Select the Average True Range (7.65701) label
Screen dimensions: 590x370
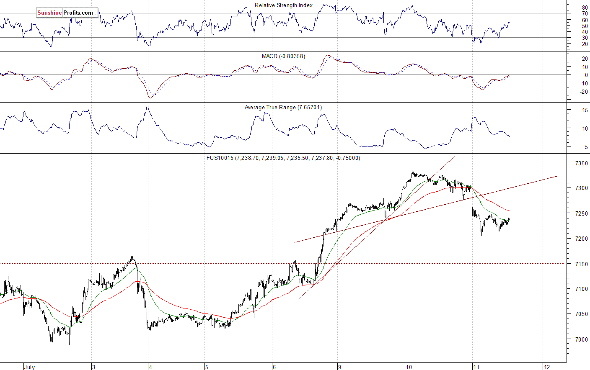coord(283,108)
